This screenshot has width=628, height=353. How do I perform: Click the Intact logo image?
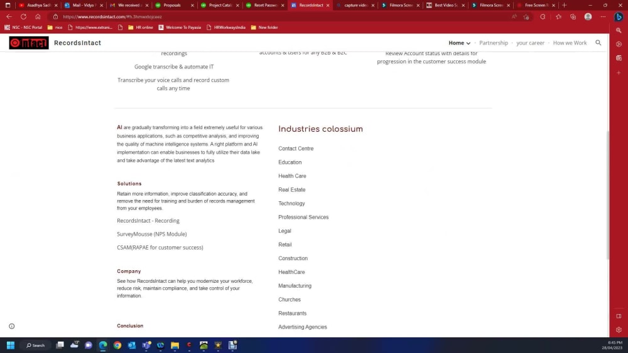tap(29, 43)
